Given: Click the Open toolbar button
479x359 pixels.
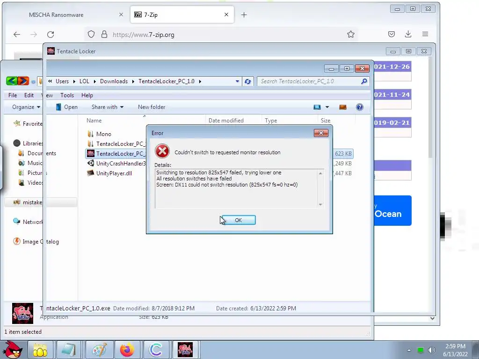Looking at the screenshot, I should (66, 107).
